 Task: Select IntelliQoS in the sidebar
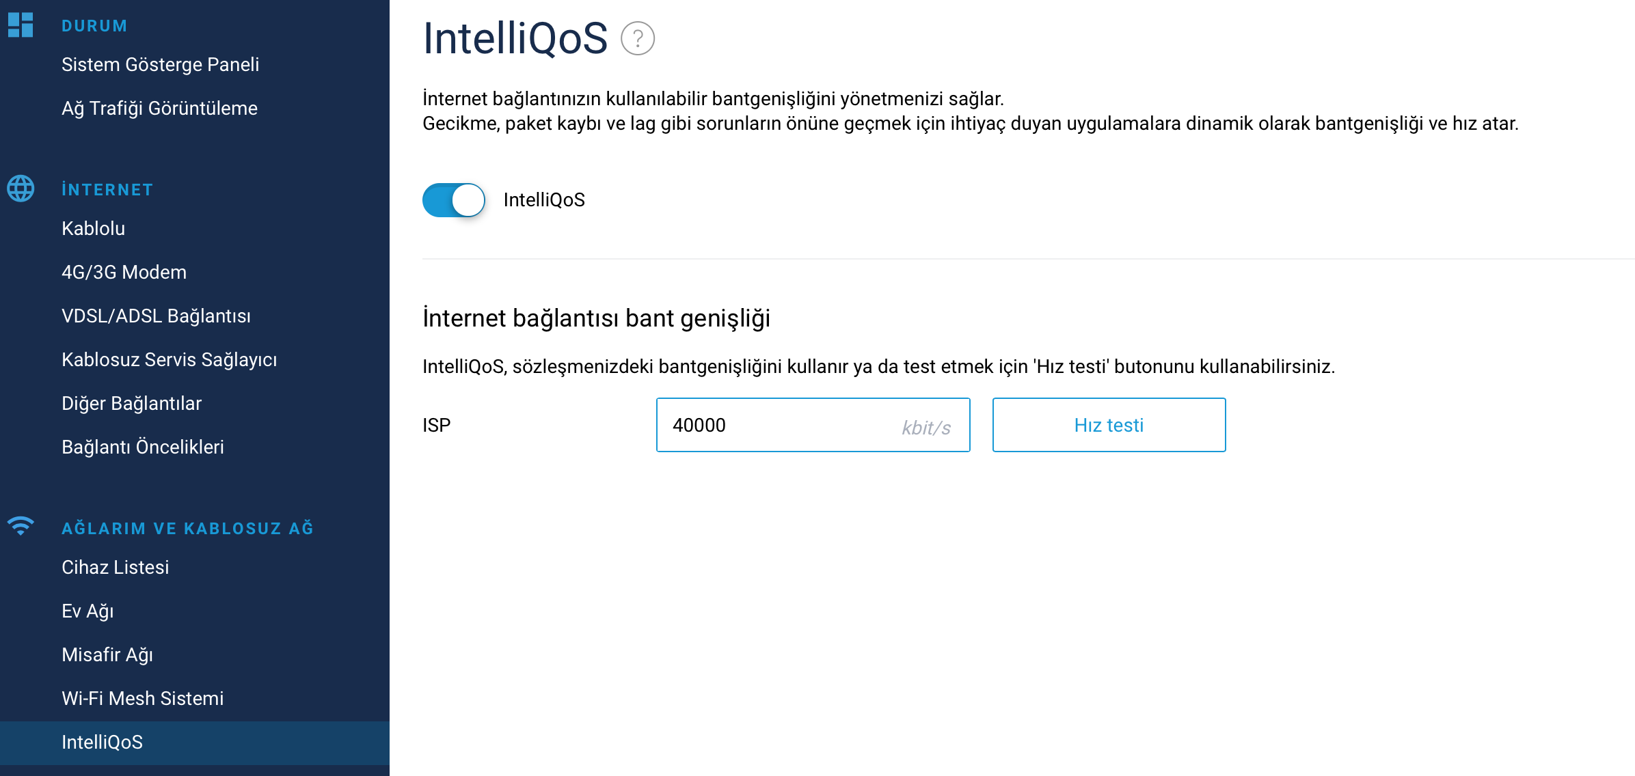tap(195, 743)
